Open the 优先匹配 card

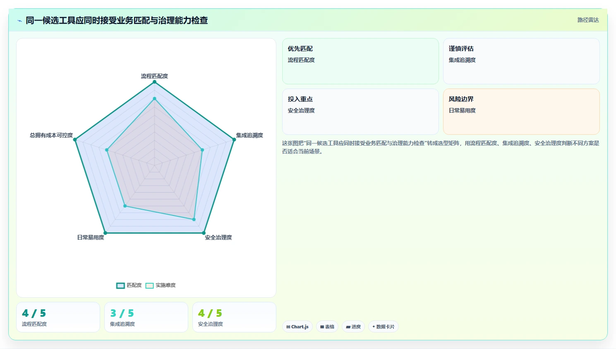click(x=360, y=61)
